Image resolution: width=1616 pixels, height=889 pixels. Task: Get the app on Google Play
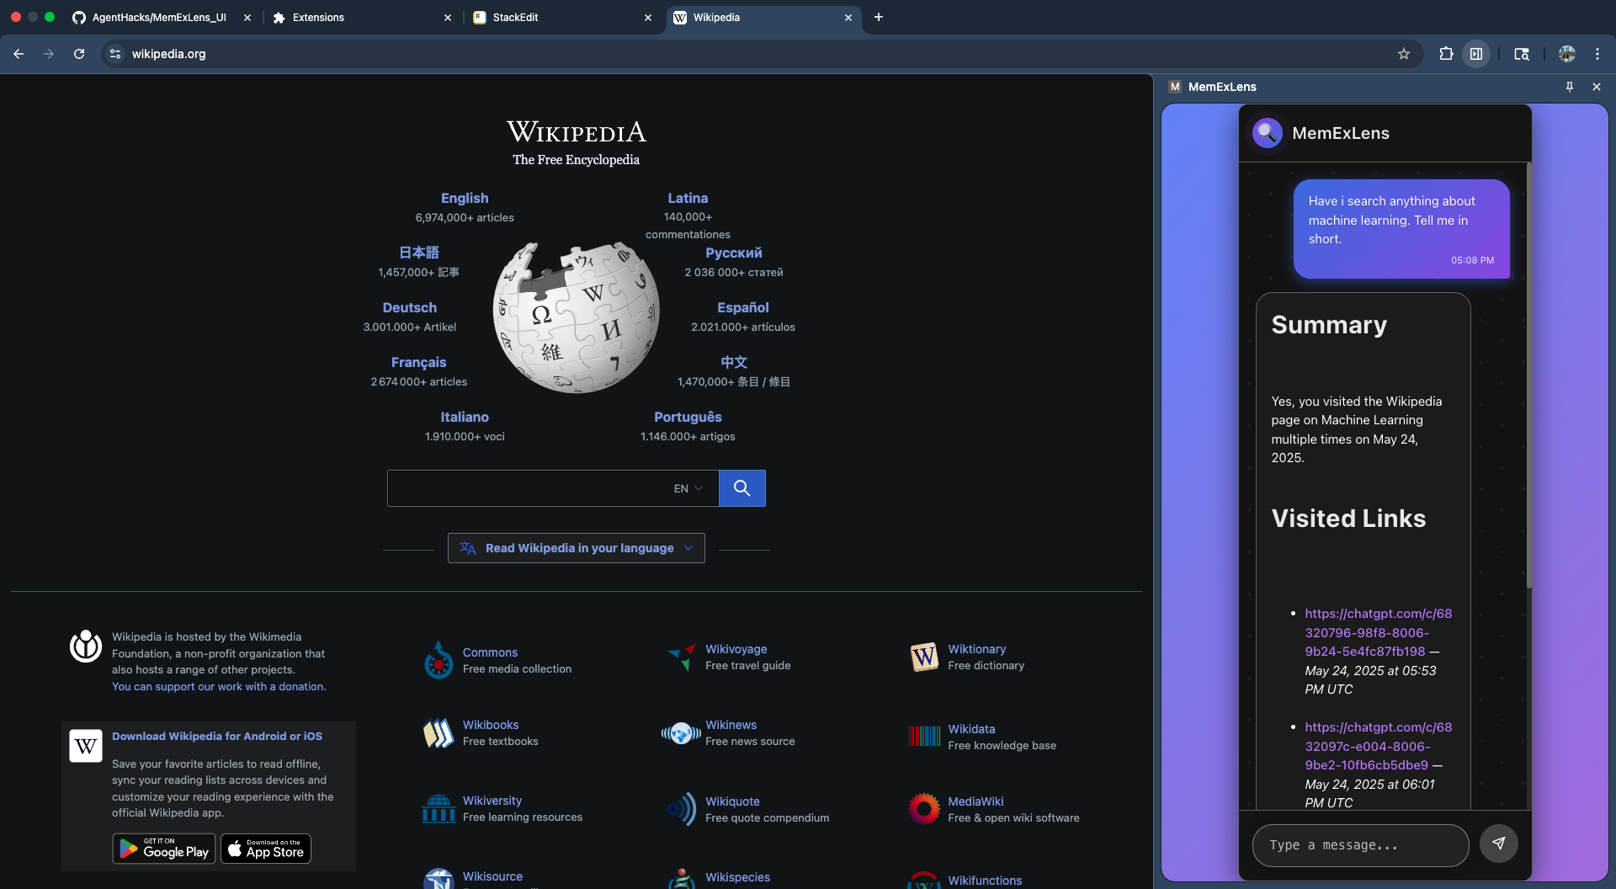(164, 849)
